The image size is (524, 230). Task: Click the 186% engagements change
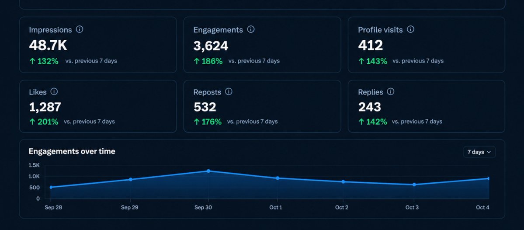(x=208, y=61)
